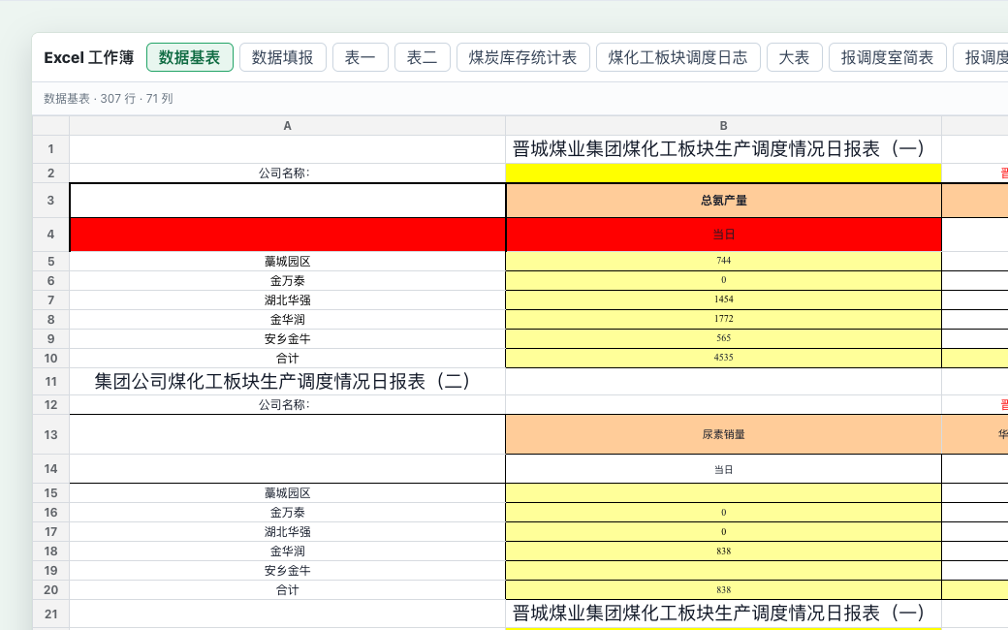Click the 0 value in row 17

click(723, 532)
